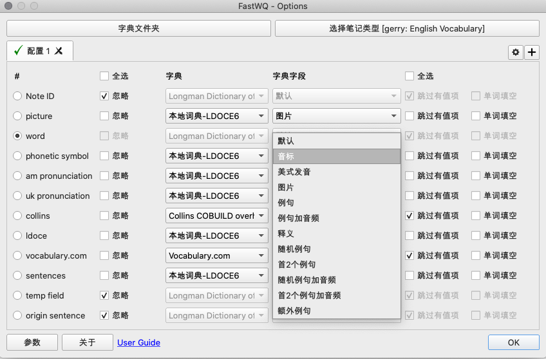This screenshot has height=359, width=546.
Task: Toggle 全选 checkbox beside the # column
Action: coord(104,76)
